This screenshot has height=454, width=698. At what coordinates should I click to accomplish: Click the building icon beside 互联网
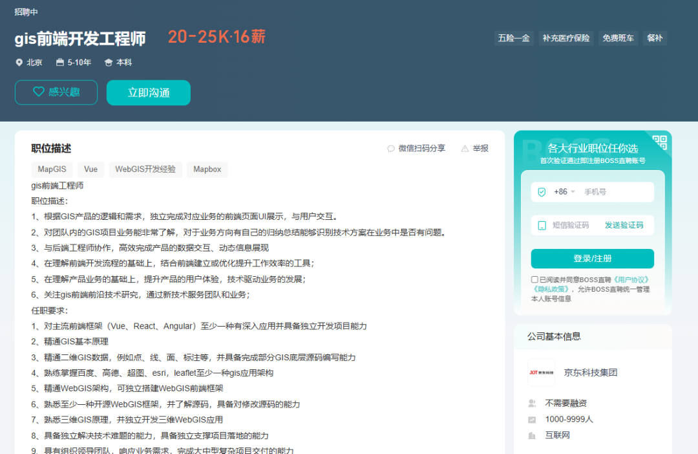(531, 435)
